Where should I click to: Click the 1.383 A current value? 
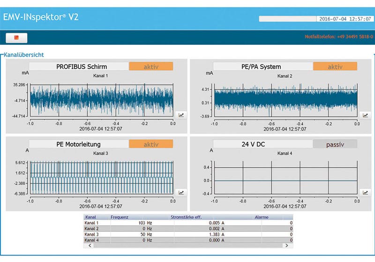tap(217, 234)
